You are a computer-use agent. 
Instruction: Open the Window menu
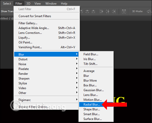[x=51, y=4]
